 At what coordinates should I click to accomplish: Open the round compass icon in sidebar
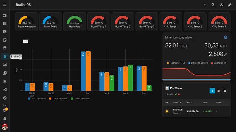[x=5, y=98]
